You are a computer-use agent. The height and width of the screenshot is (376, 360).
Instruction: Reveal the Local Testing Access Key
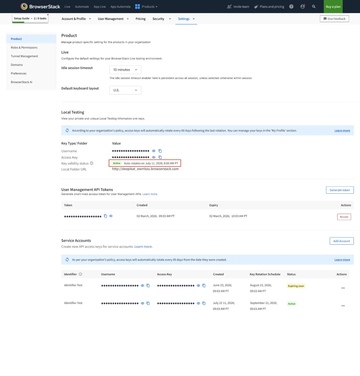click(x=154, y=157)
